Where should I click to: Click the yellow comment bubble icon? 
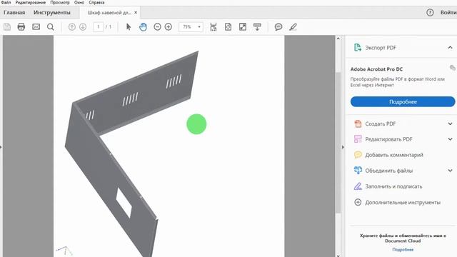(358, 155)
